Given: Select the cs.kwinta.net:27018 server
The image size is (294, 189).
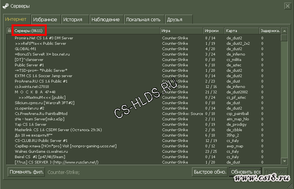Looking at the screenshot, I should point(144,87).
